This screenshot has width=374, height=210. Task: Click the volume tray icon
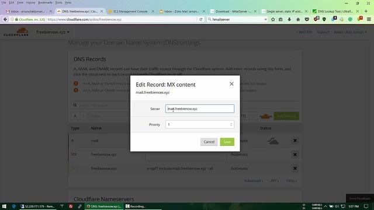click(x=337, y=206)
